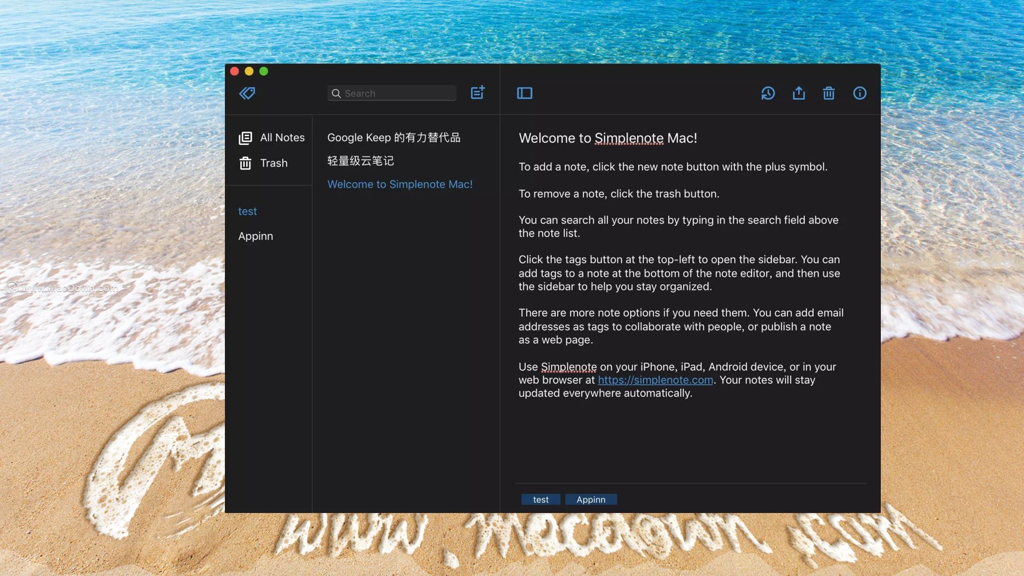Viewport: 1024px width, 576px height.
Task: Click the tags sidebar icon
Action: pyautogui.click(x=247, y=93)
